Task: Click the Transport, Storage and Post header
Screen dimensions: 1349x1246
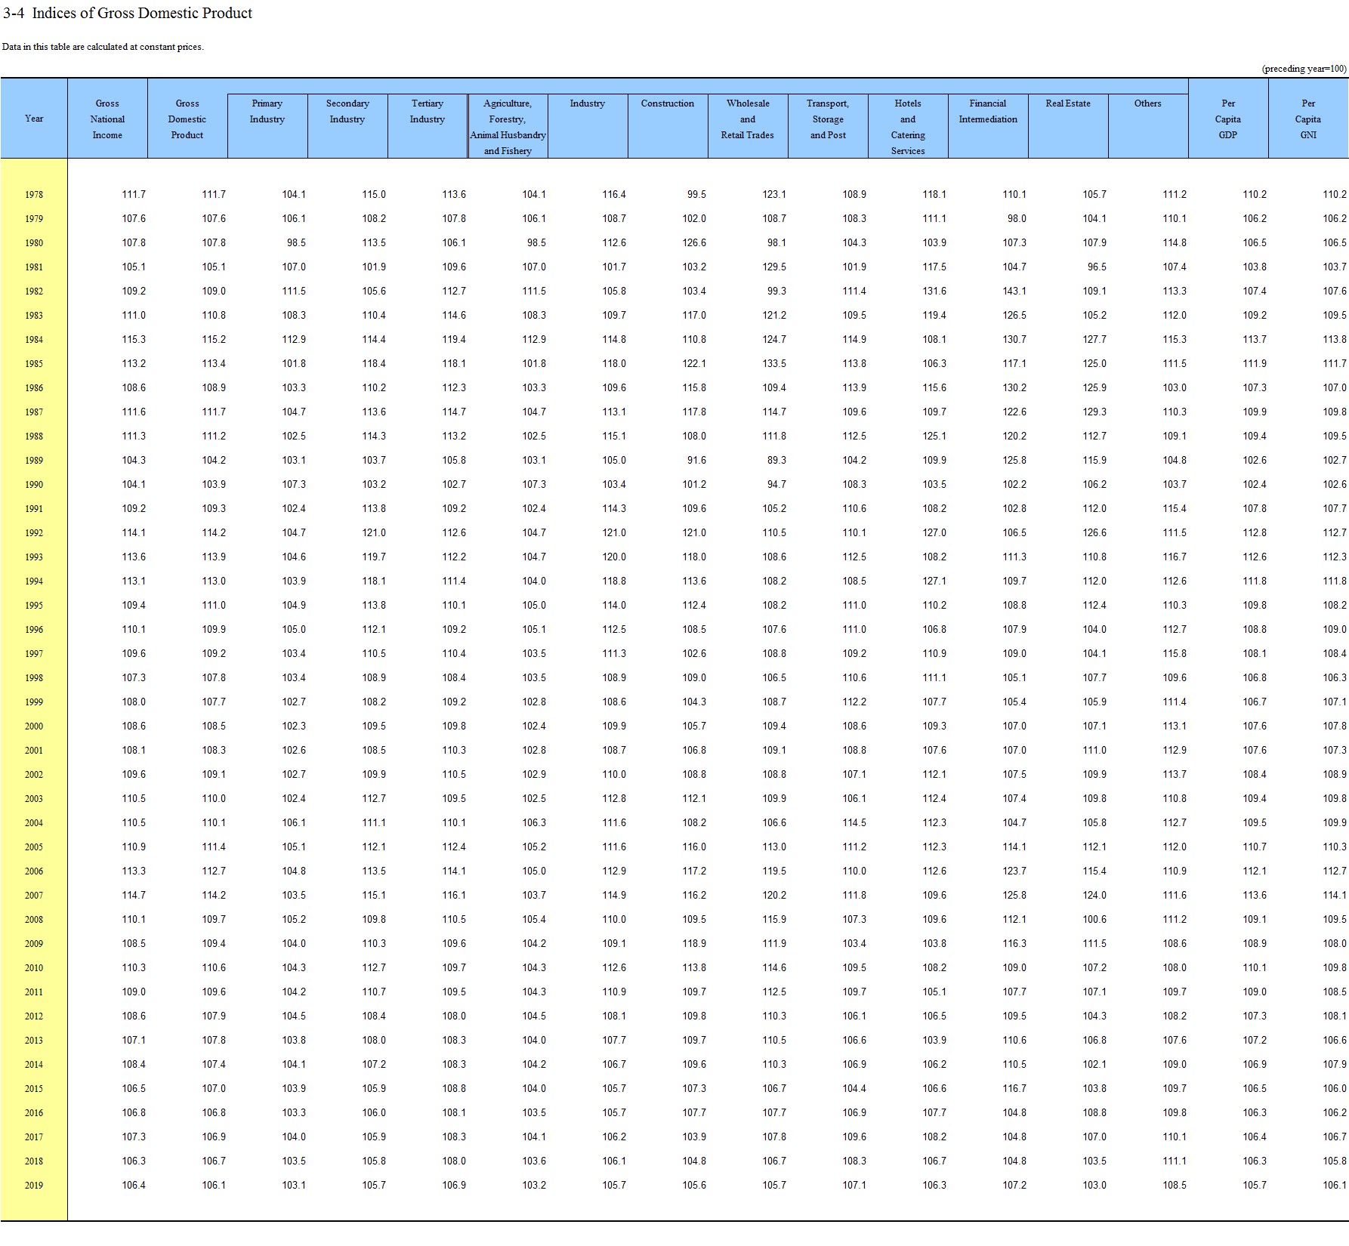Action: (828, 119)
